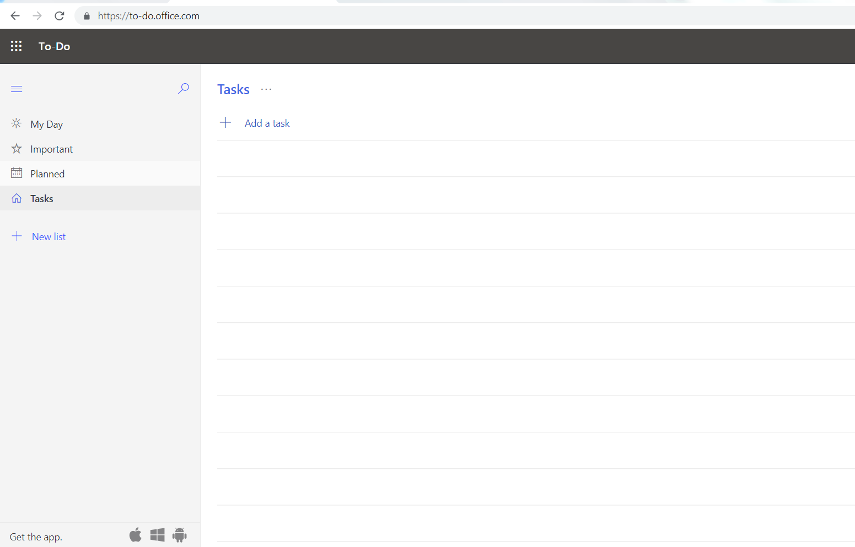
Task: Click the Planned calendar icon
Action: [17, 174]
